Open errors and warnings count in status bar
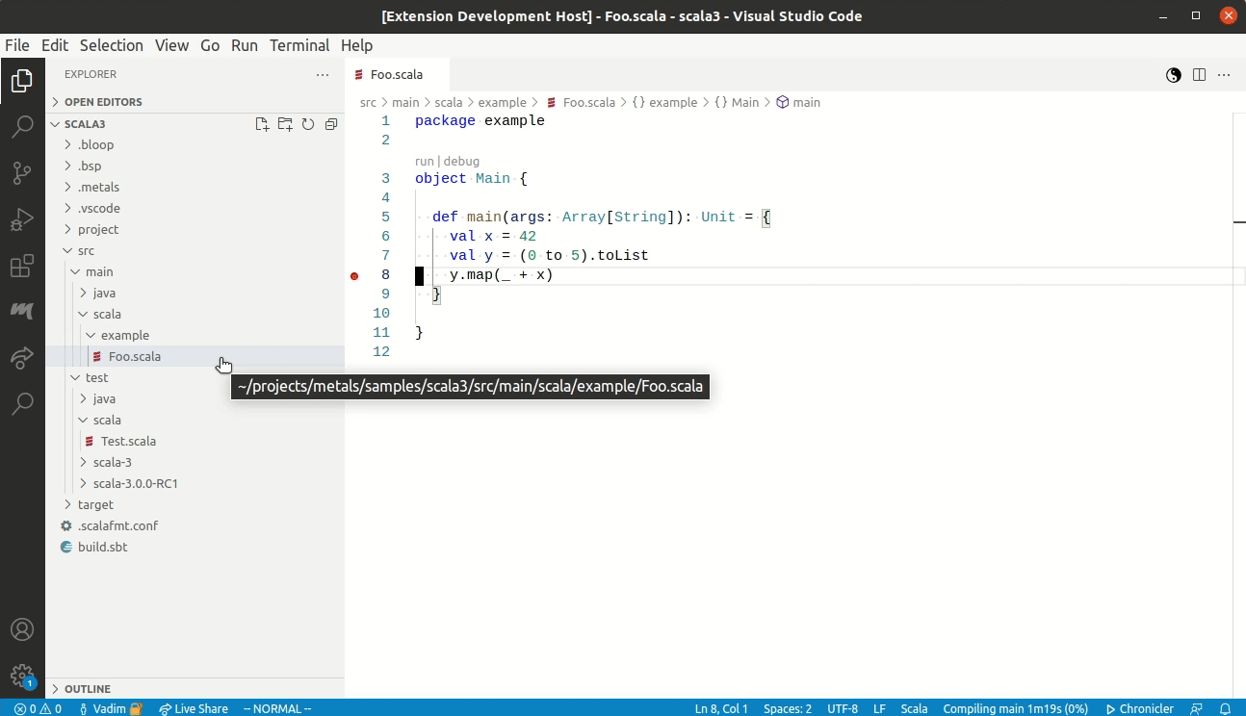 (39, 708)
